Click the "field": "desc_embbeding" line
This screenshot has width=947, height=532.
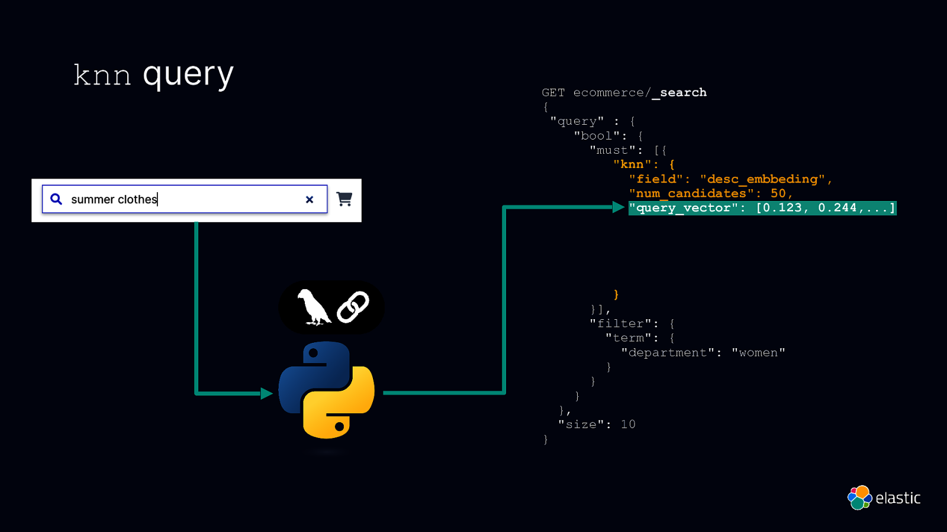[730, 179]
